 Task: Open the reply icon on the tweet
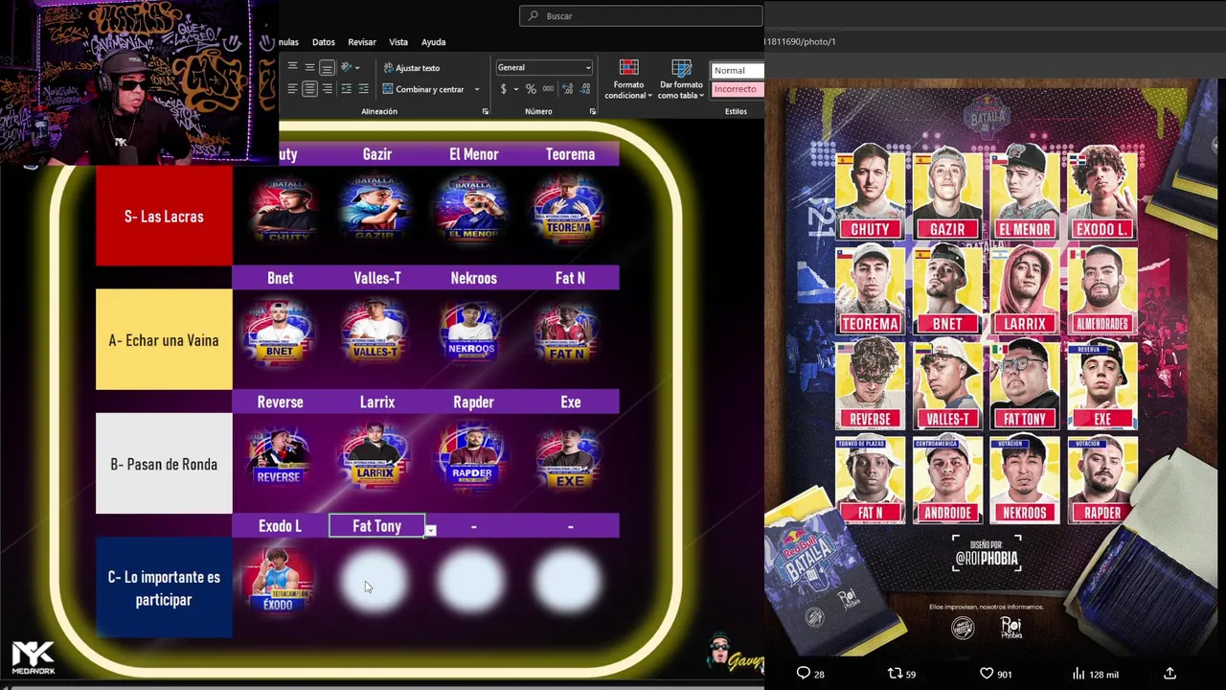[804, 674]
